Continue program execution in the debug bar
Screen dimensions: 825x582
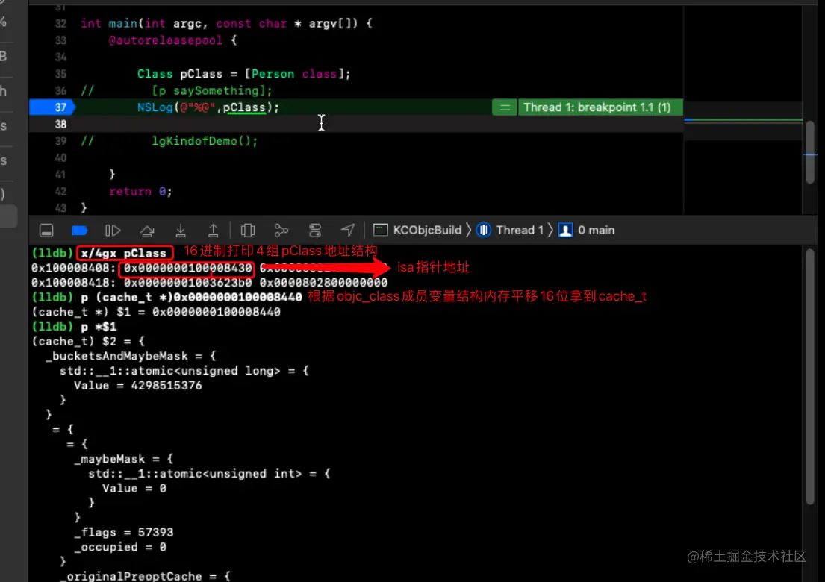113,231
